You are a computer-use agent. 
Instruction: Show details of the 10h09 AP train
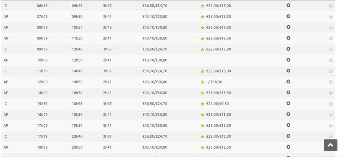pos(288,60)
